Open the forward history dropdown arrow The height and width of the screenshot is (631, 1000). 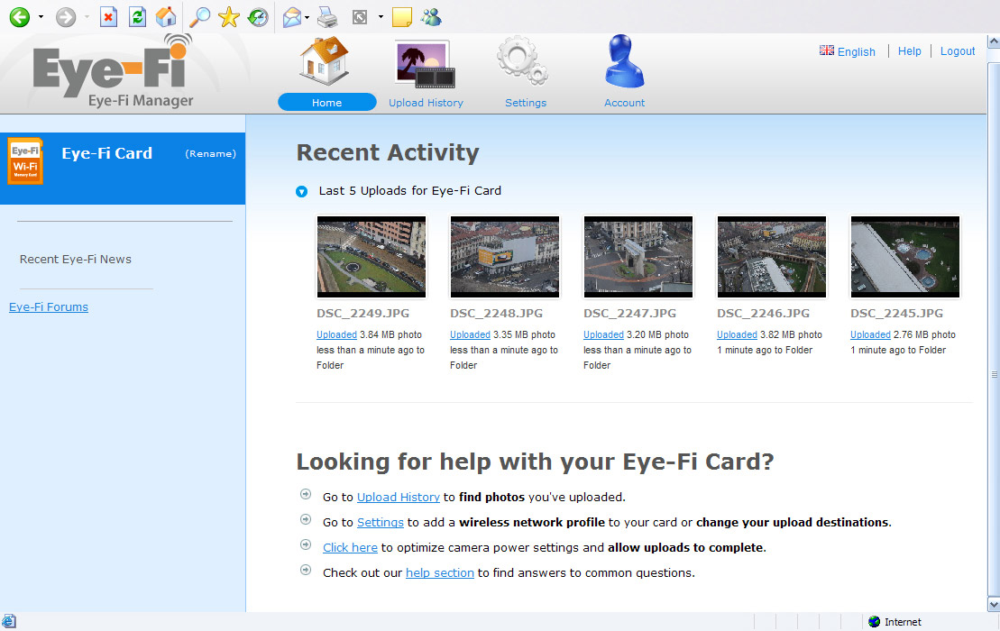coord(87,16)
